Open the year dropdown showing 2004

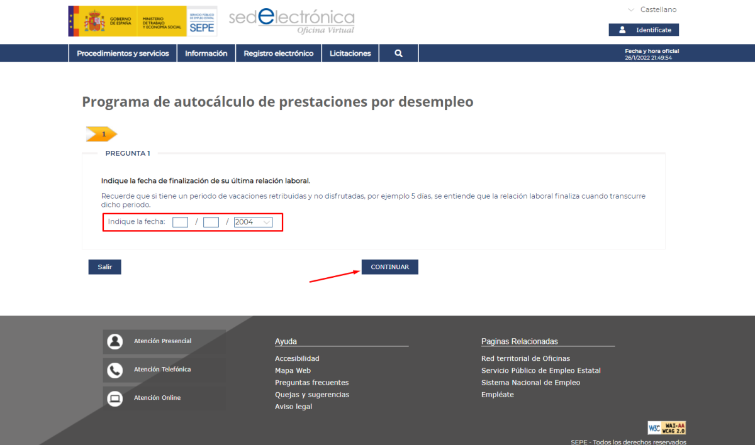(253, 222)
